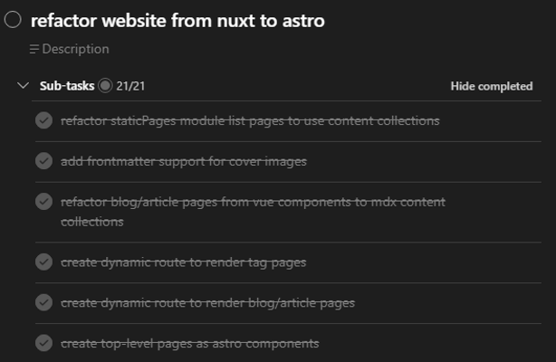Uncheck 'create dynamic route to render blog/article pages'
Viewport: 556px width, 362px height.
click(43, 301)
